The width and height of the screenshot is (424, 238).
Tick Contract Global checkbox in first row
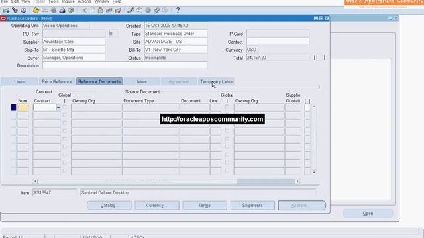[65, 107]
